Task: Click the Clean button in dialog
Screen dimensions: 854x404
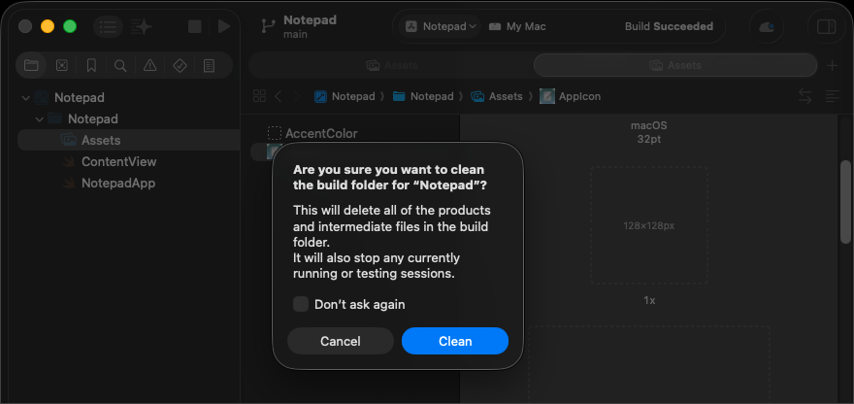Action: (454, 341)
